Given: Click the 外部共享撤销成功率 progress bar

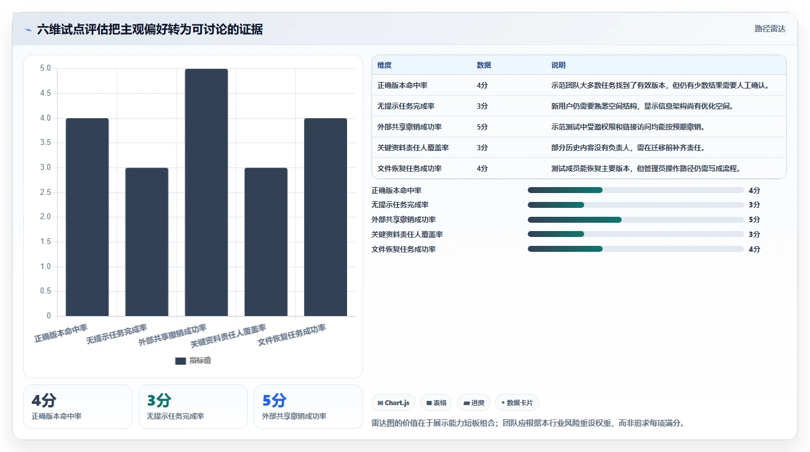Looking at the screenshot, I should click(636, 220).
